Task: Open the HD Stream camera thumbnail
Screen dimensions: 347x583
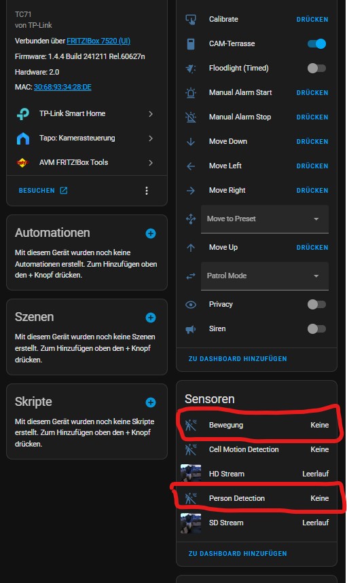Action: coord(191,474)
